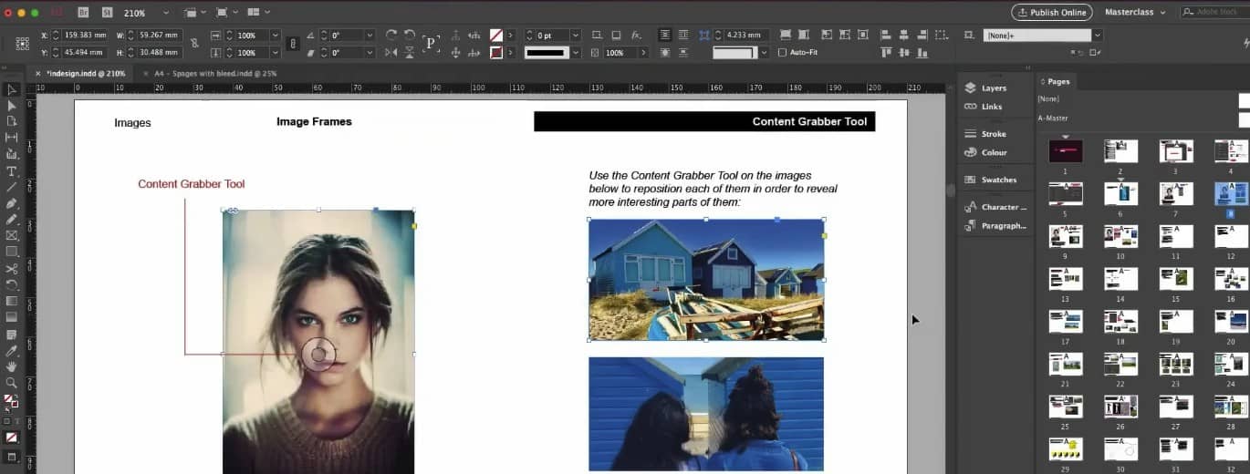Select the Type tool in the toolbox
Image resolution: width=1250 pixels, height=474 pixels.
point(12,170)
